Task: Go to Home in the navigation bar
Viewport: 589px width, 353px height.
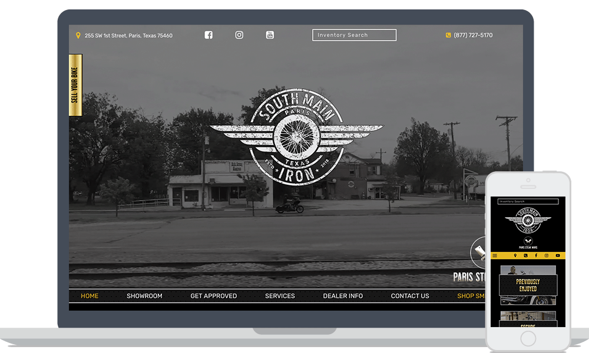Action: pos(90,296)
